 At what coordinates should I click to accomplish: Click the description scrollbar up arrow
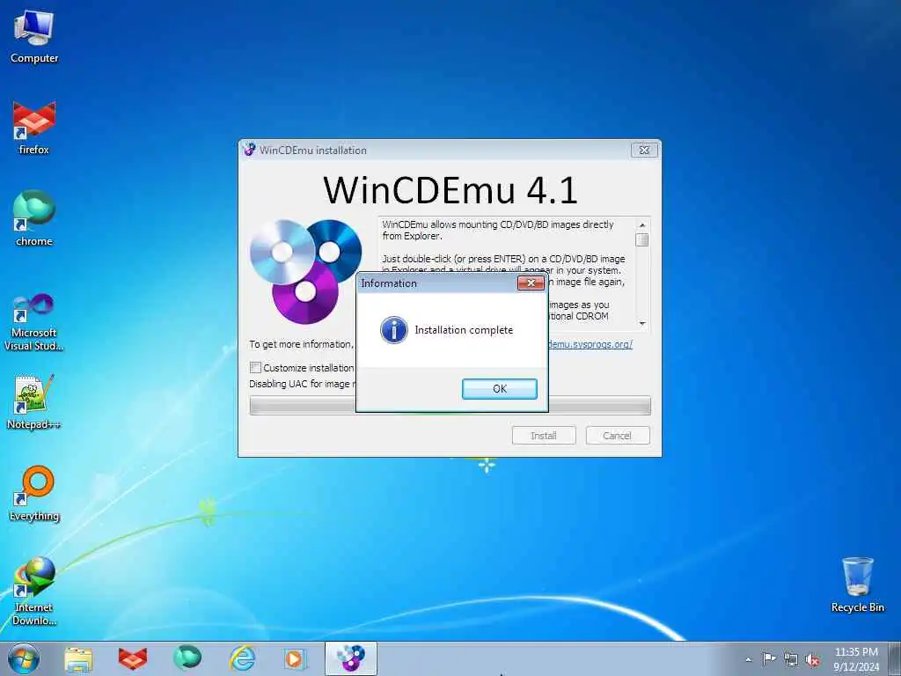click(642, 224)
